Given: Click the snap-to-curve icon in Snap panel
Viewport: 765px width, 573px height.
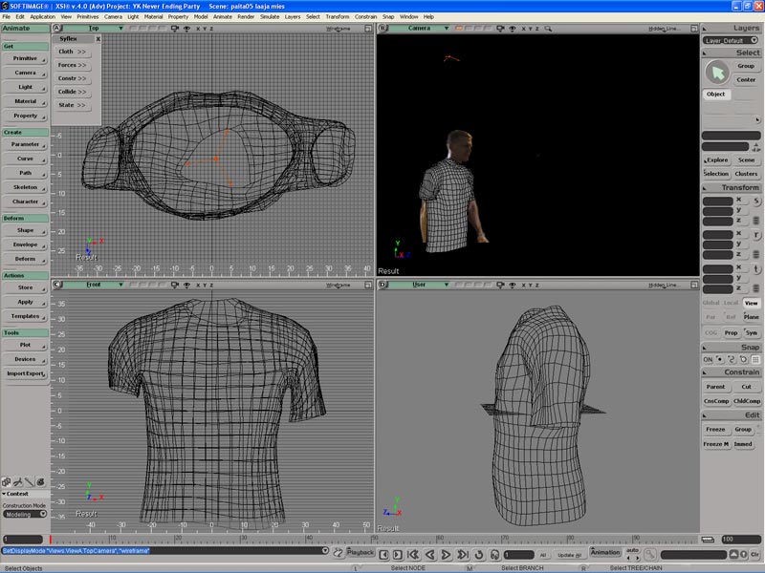Looking at the screenshot, I should tap(732, 360).
